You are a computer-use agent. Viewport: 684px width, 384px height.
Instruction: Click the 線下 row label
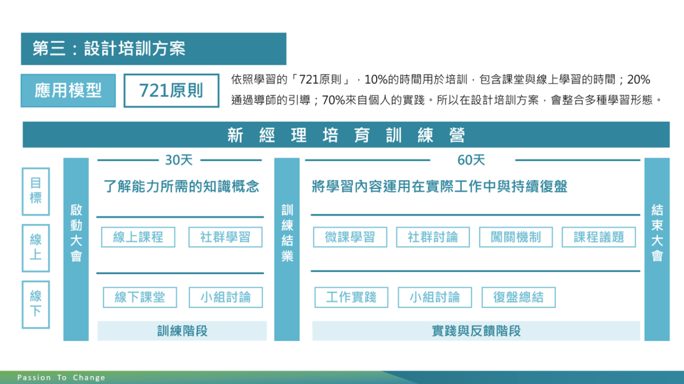pos(35,304)
